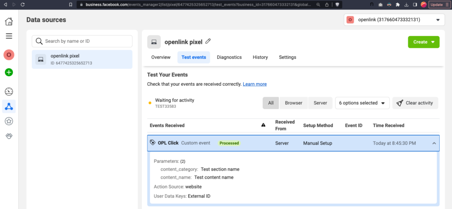
Task: Click 'Today at 8:45:30 PM' timestamp
Action: pyautogui.click(x=394, y=143)
